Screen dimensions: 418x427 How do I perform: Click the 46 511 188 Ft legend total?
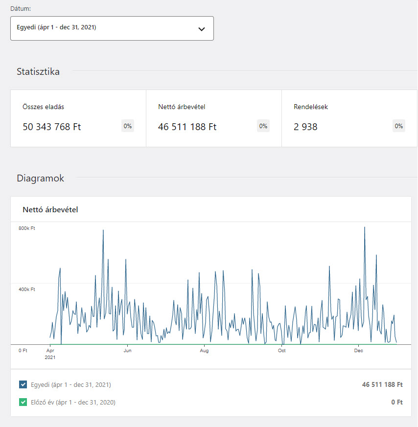382,385
